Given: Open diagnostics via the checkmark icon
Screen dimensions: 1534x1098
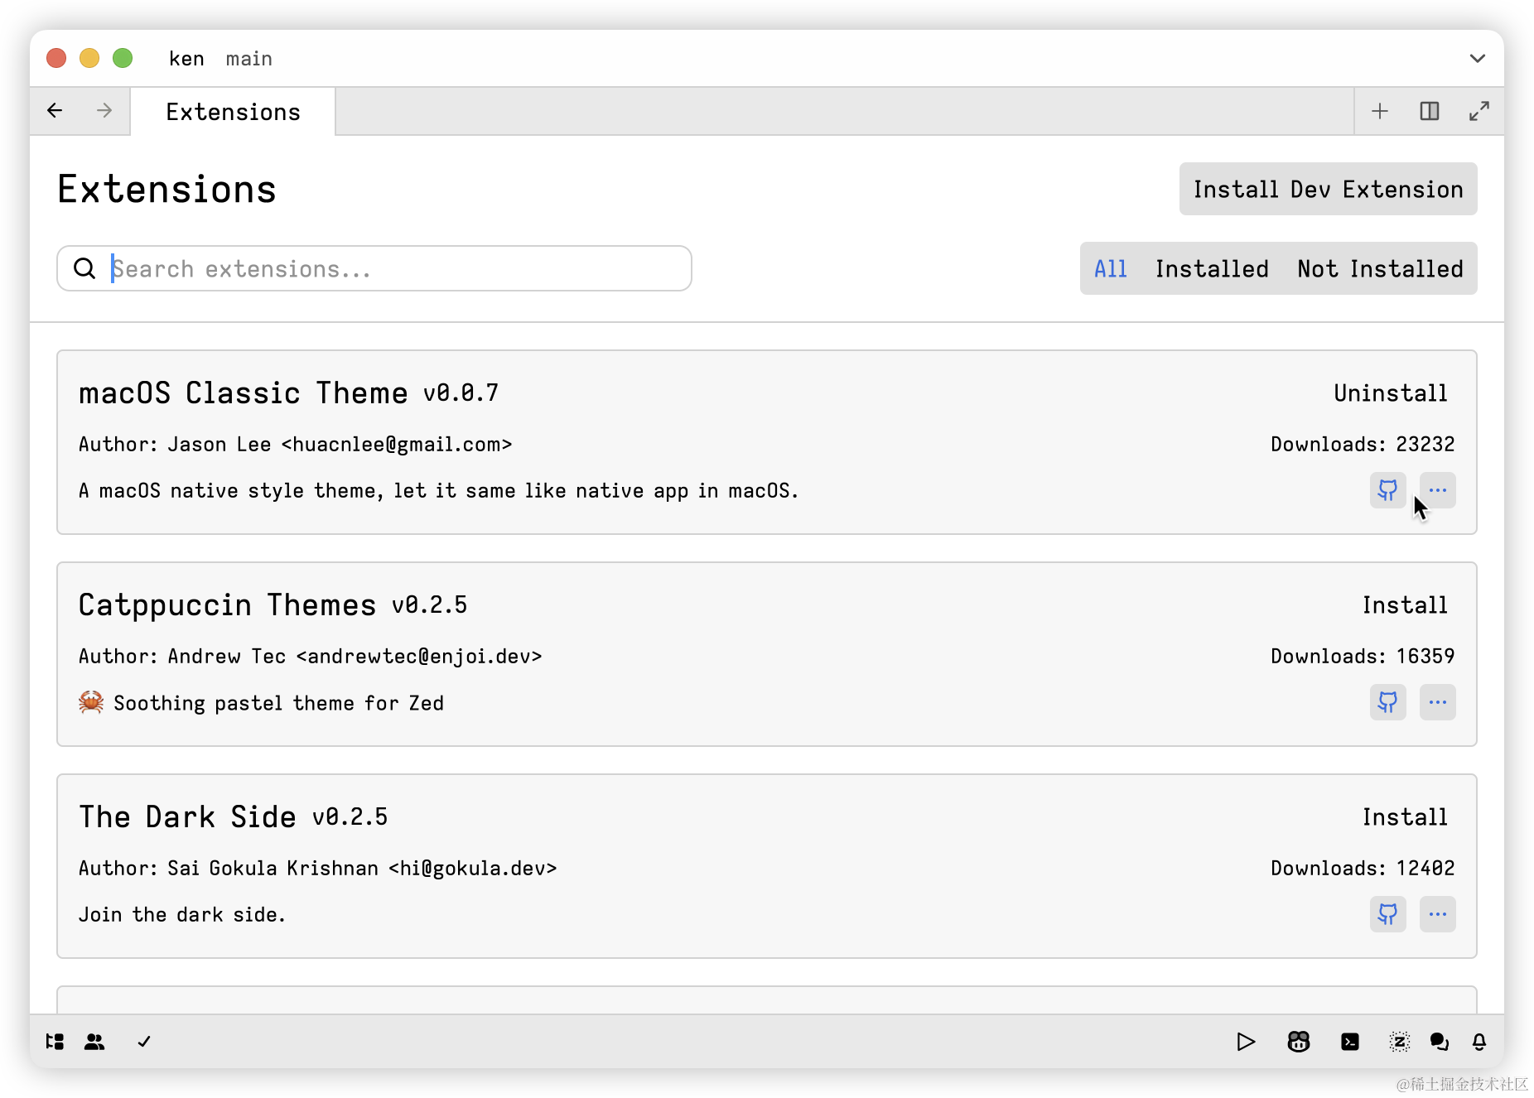Looking at the screenshot, I should point(144,1042).
